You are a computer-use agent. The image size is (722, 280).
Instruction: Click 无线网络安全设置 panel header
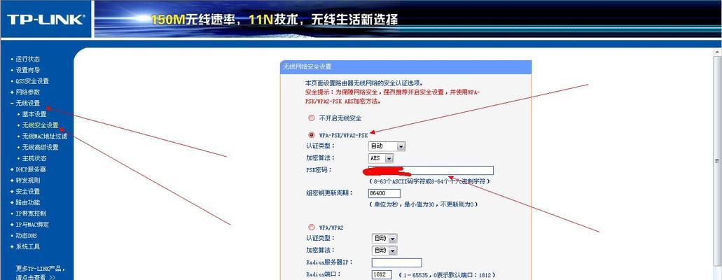(x=405, y=66)
